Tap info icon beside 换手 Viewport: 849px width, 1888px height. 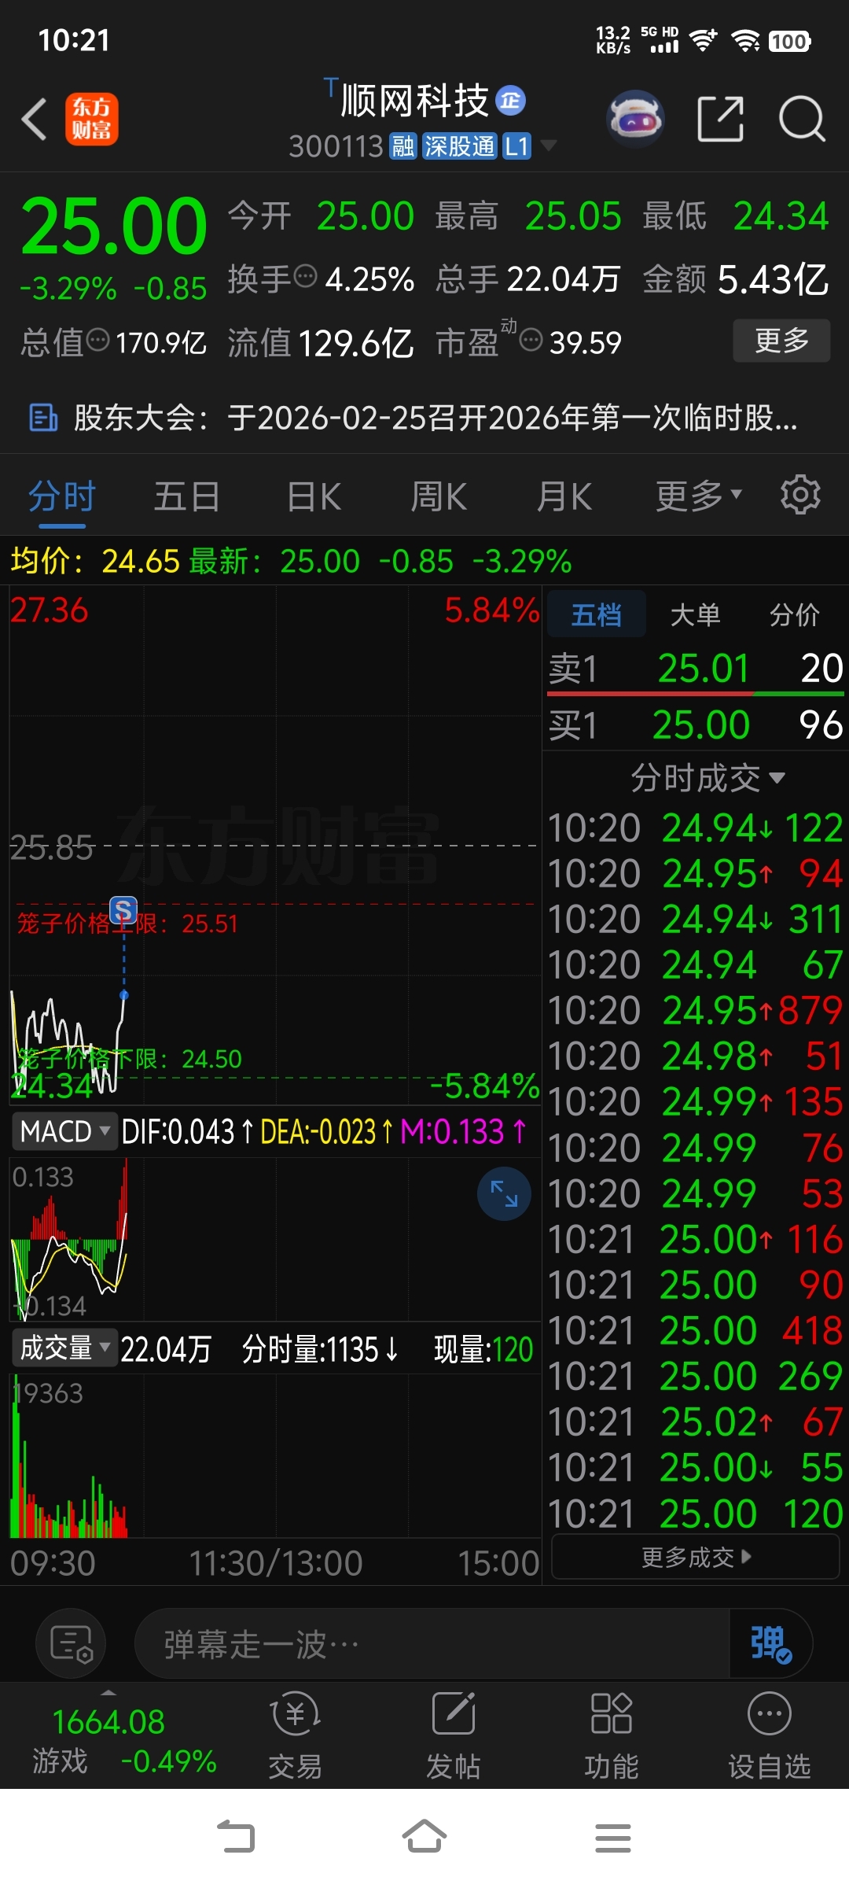click(x=305, y=277)
